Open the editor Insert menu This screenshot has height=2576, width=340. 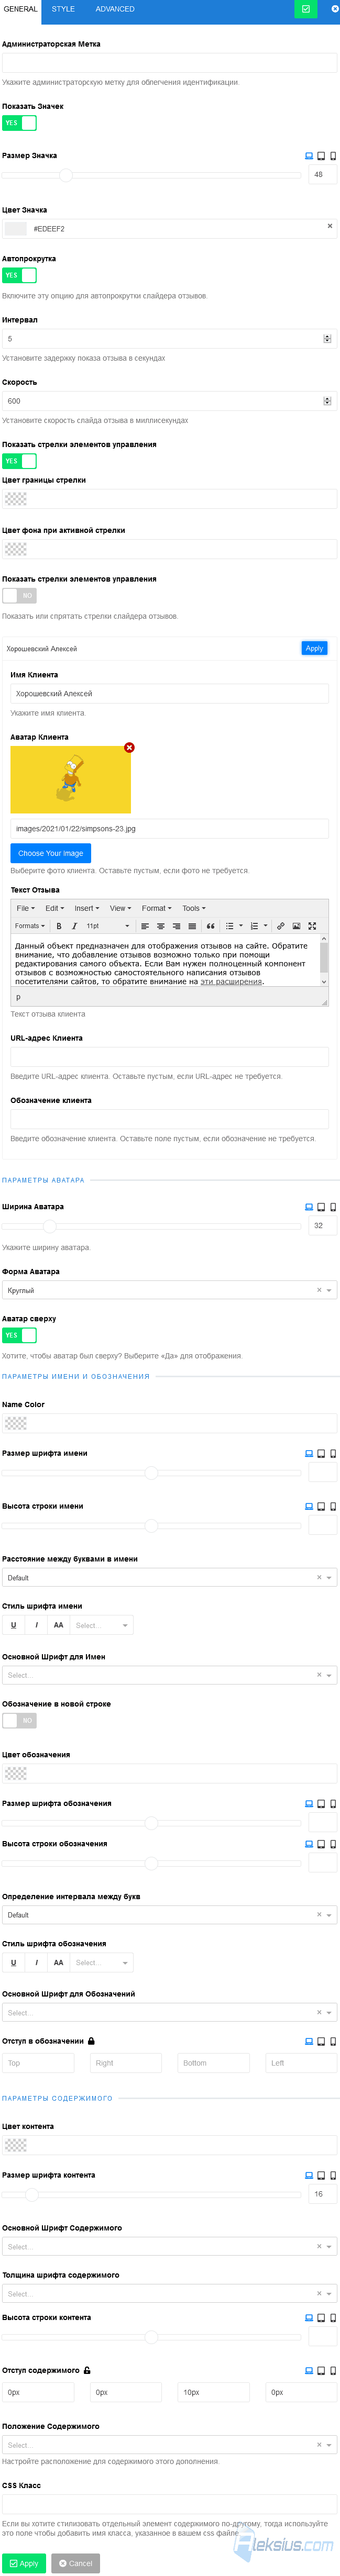(87, 908)
